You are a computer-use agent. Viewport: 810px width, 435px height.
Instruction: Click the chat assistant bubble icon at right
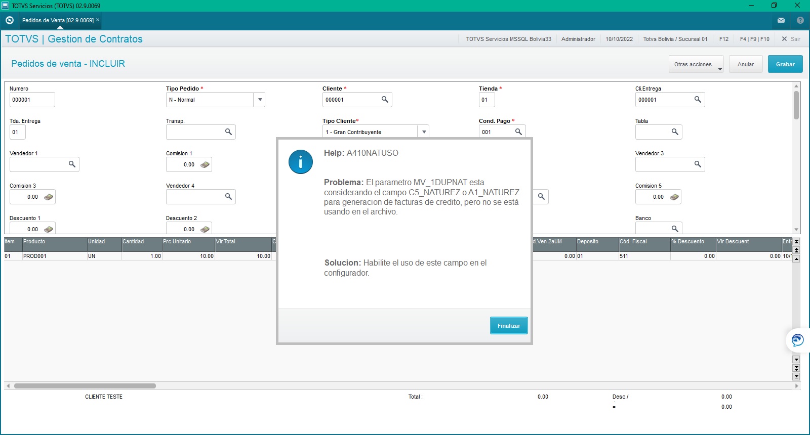(797, 340)
